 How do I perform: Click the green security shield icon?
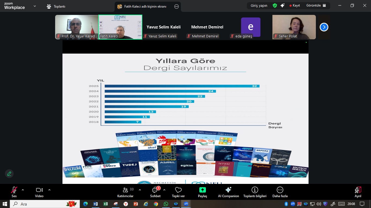[x=275, y=5]
